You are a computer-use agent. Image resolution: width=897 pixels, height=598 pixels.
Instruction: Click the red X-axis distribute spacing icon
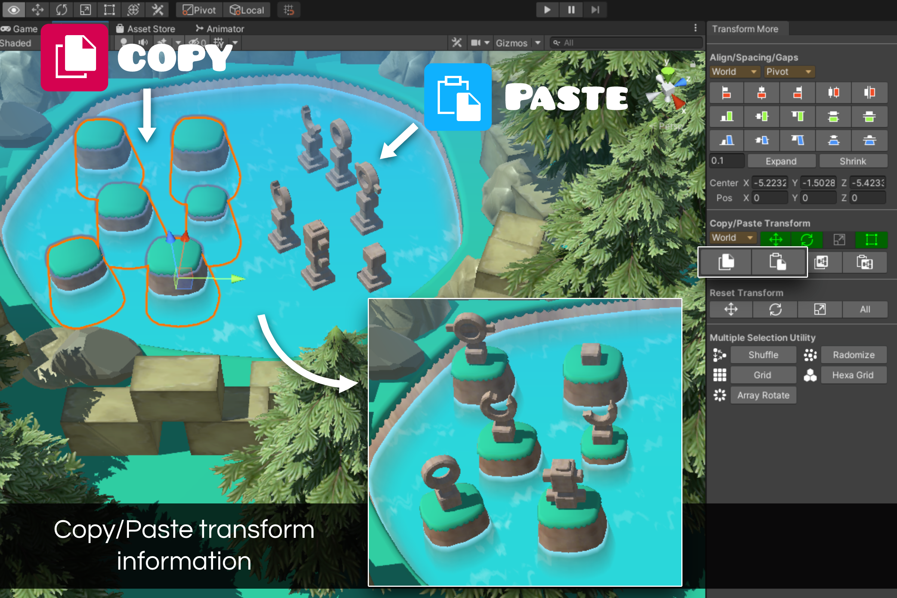point(834,93)
